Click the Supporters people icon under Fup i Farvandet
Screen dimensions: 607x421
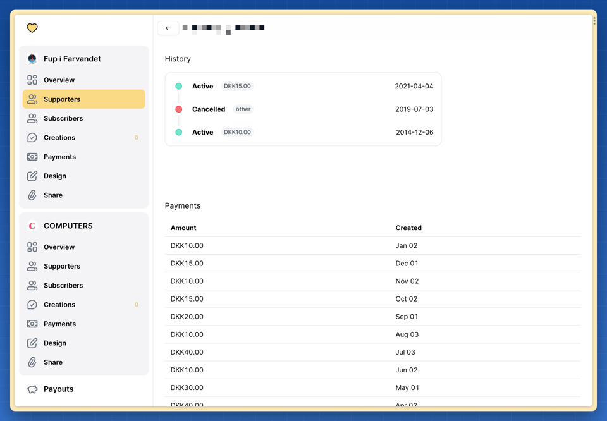pyautogui.click(x=32, y=99)
